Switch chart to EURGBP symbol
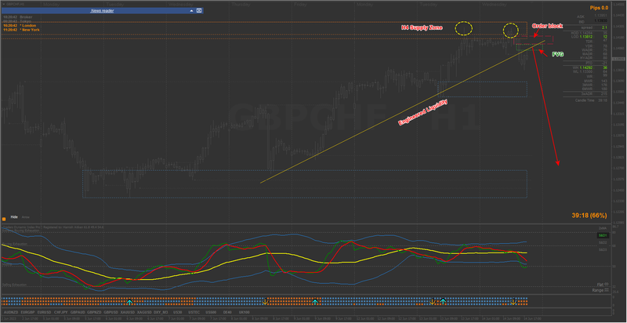This screenshot has height=323, width=627. pos(27,312)
